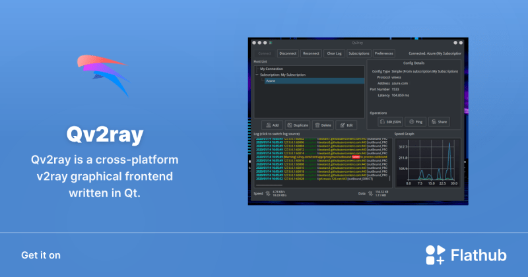Click the Host List label
The height and width of the screenshot is (277, 528).
pyautogui.click(x=260, y=61)
